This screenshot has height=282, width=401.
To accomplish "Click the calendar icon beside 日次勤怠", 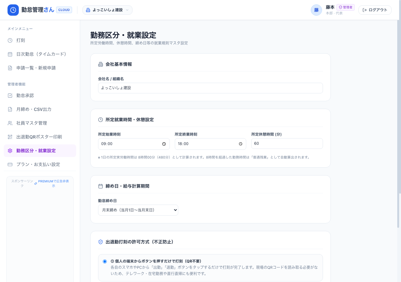I will point(10,54).
